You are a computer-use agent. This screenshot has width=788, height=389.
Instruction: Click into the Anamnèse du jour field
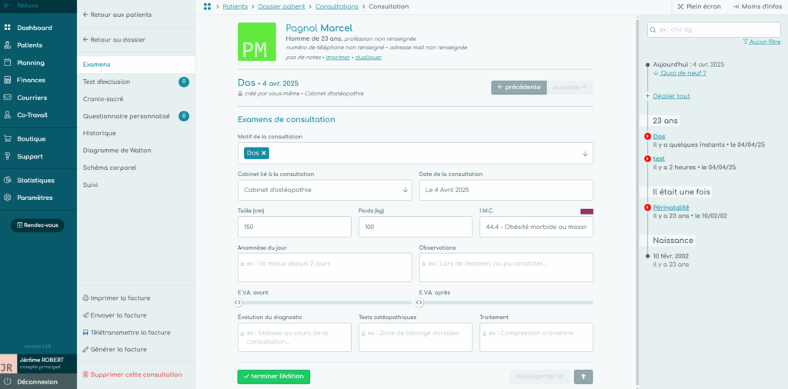click(x=324, y=268)
